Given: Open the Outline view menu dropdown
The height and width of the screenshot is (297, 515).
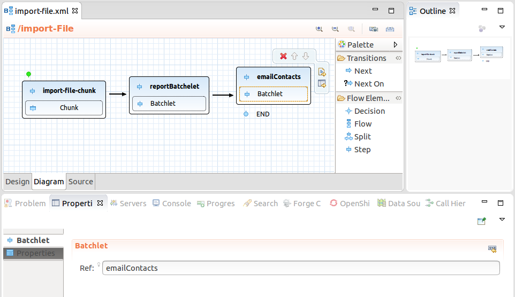Looking at the screenshot, I should pos(502,27).
